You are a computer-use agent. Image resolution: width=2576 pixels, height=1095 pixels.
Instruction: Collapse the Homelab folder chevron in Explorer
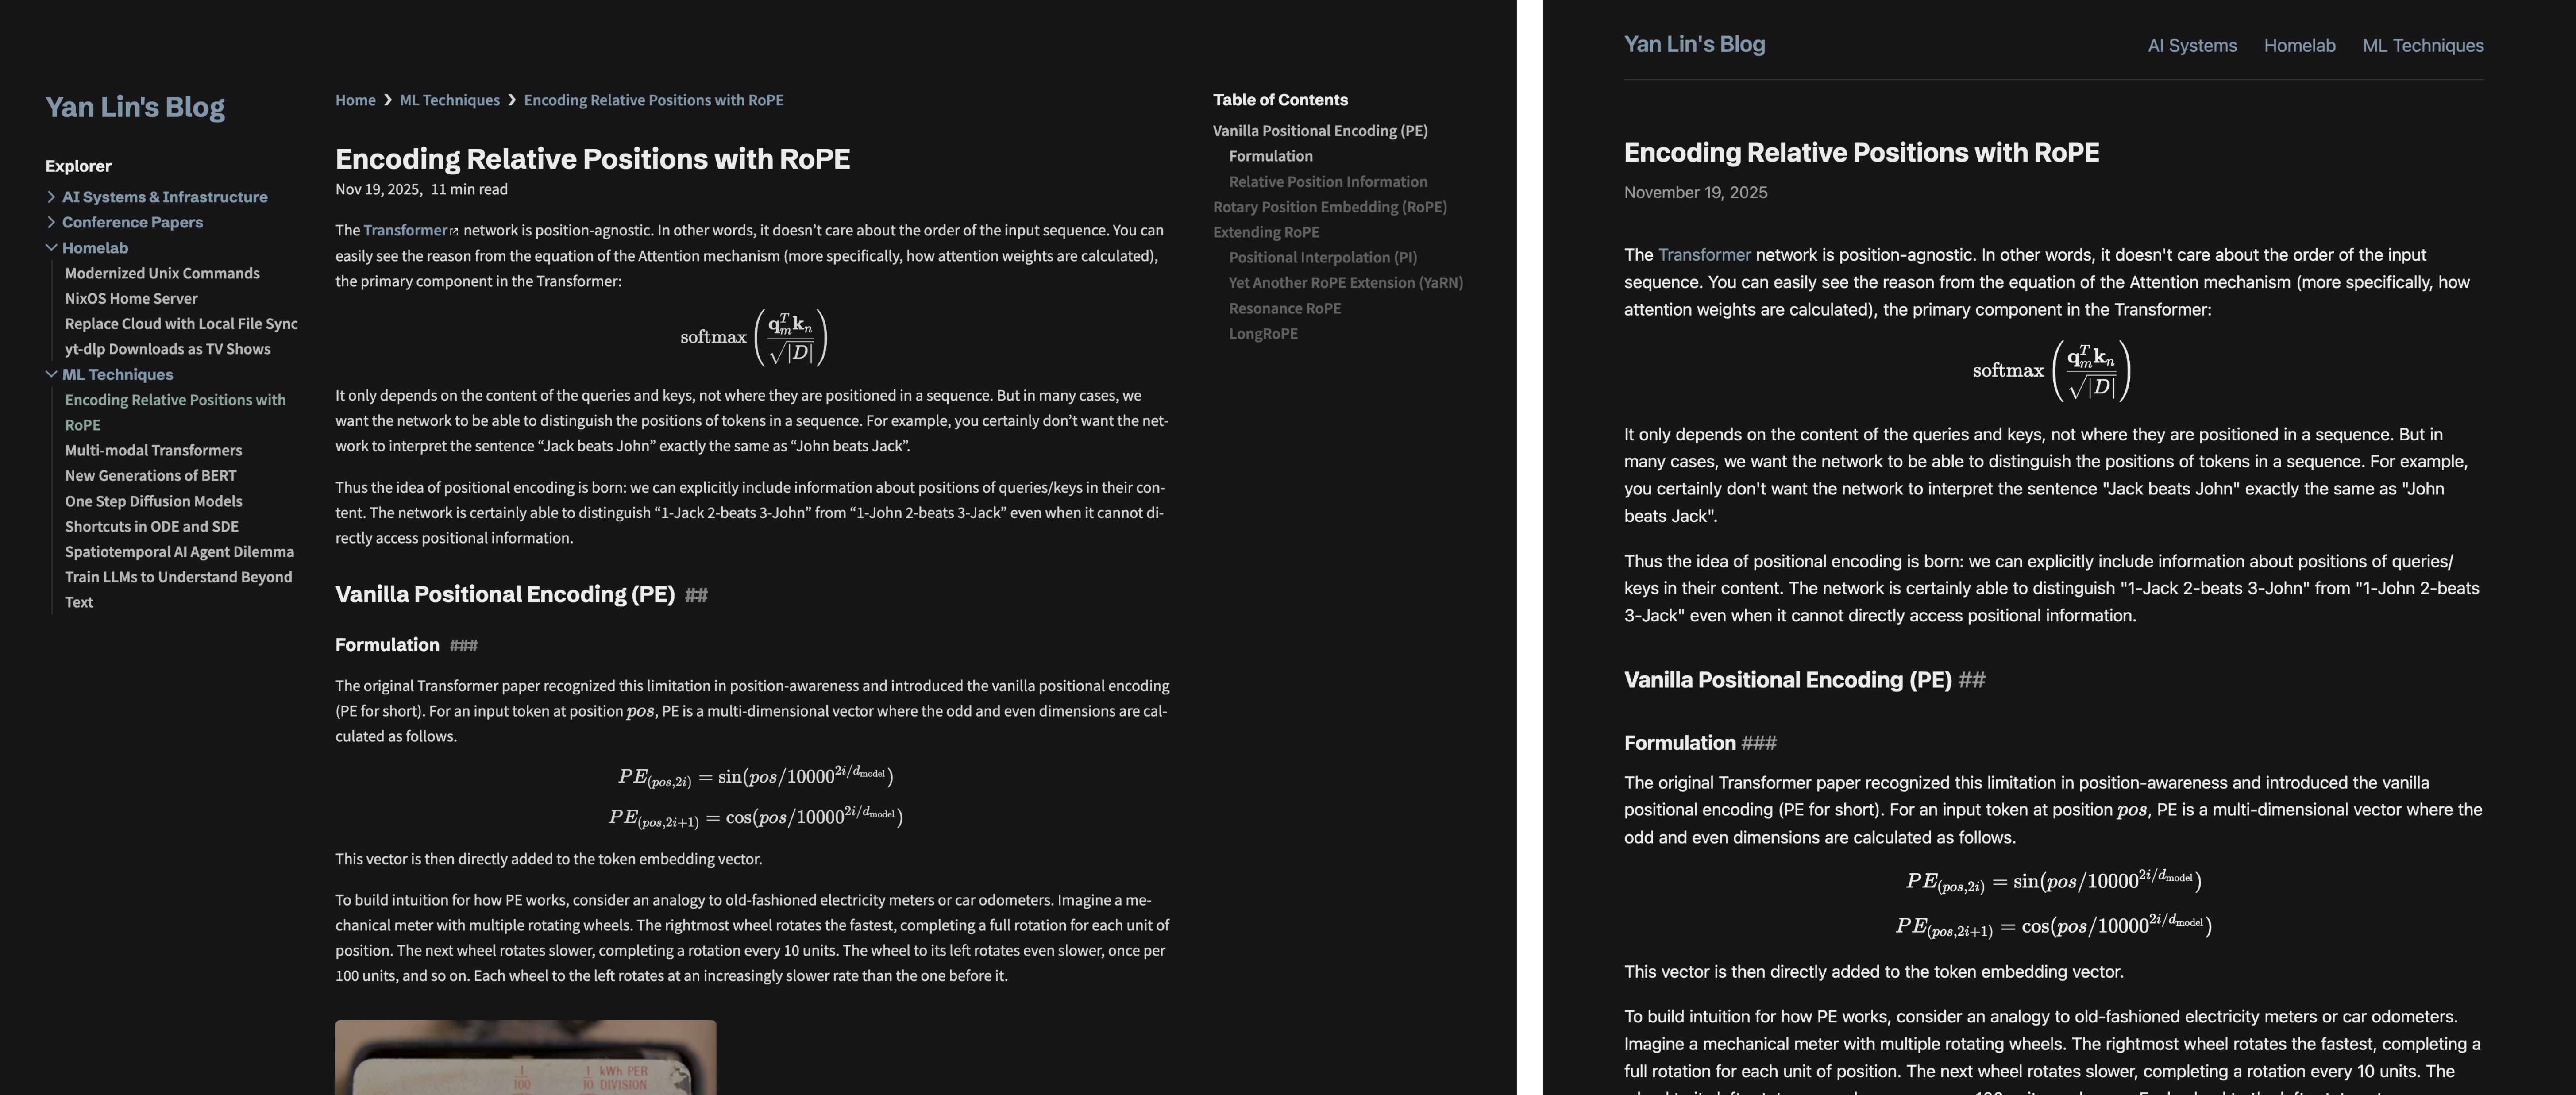click(x=51, y=248)
